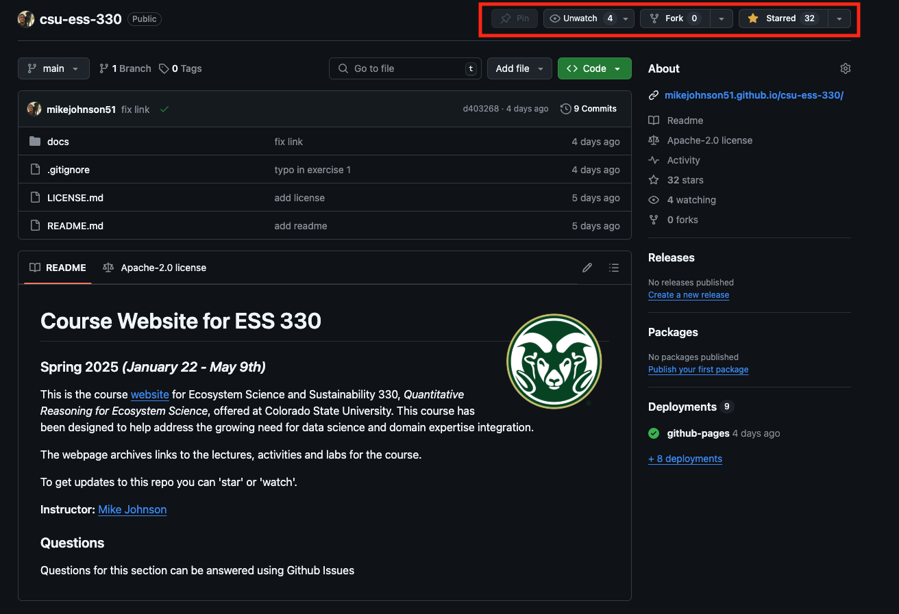Open the Mike Johnson instructor link

(132, 509)
